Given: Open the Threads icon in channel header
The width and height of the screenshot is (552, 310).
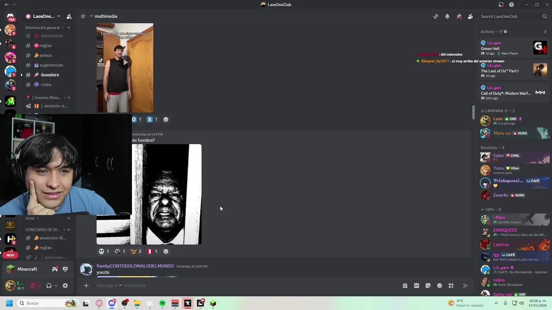Looking at the screenshot, I should (x=436, y=16).
